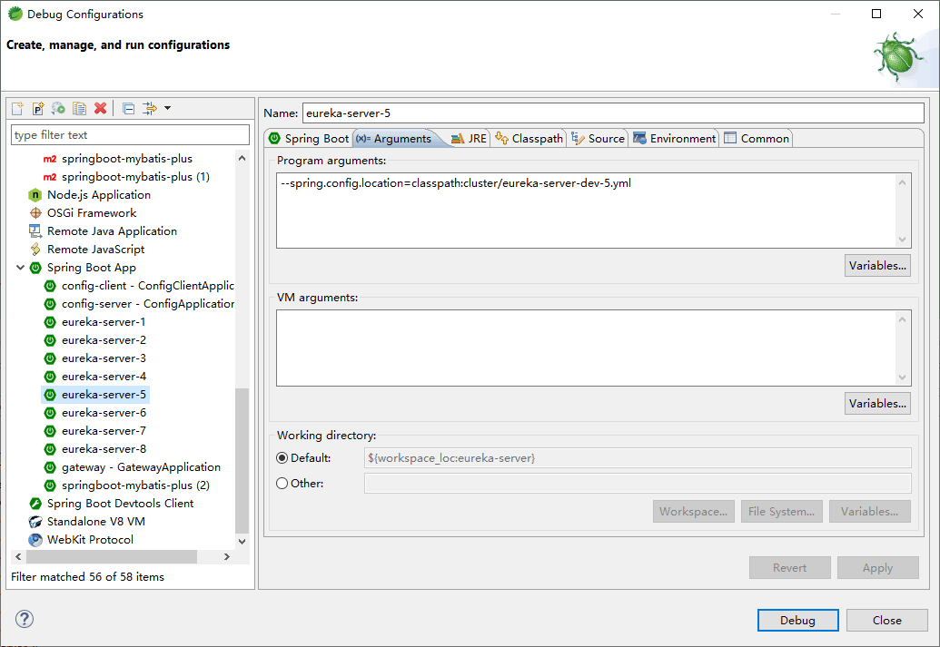The height and width of the screenshot is (647, 940).
Task: Open Variables for VM arguments
Action: [x=877, y=404]
